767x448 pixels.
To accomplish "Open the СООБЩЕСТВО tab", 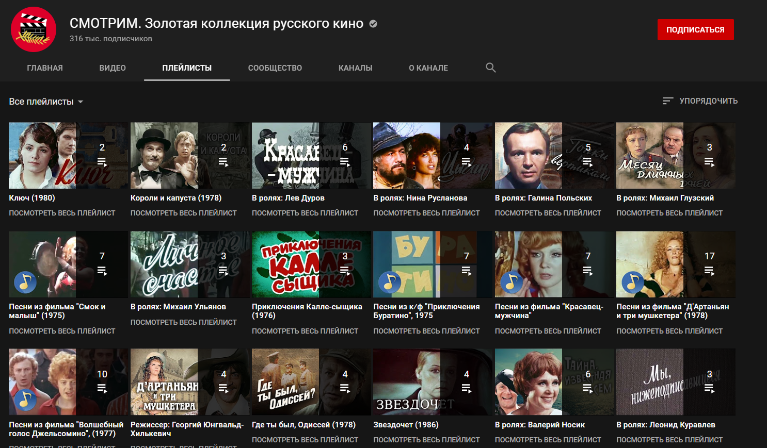I will point(275,68).
